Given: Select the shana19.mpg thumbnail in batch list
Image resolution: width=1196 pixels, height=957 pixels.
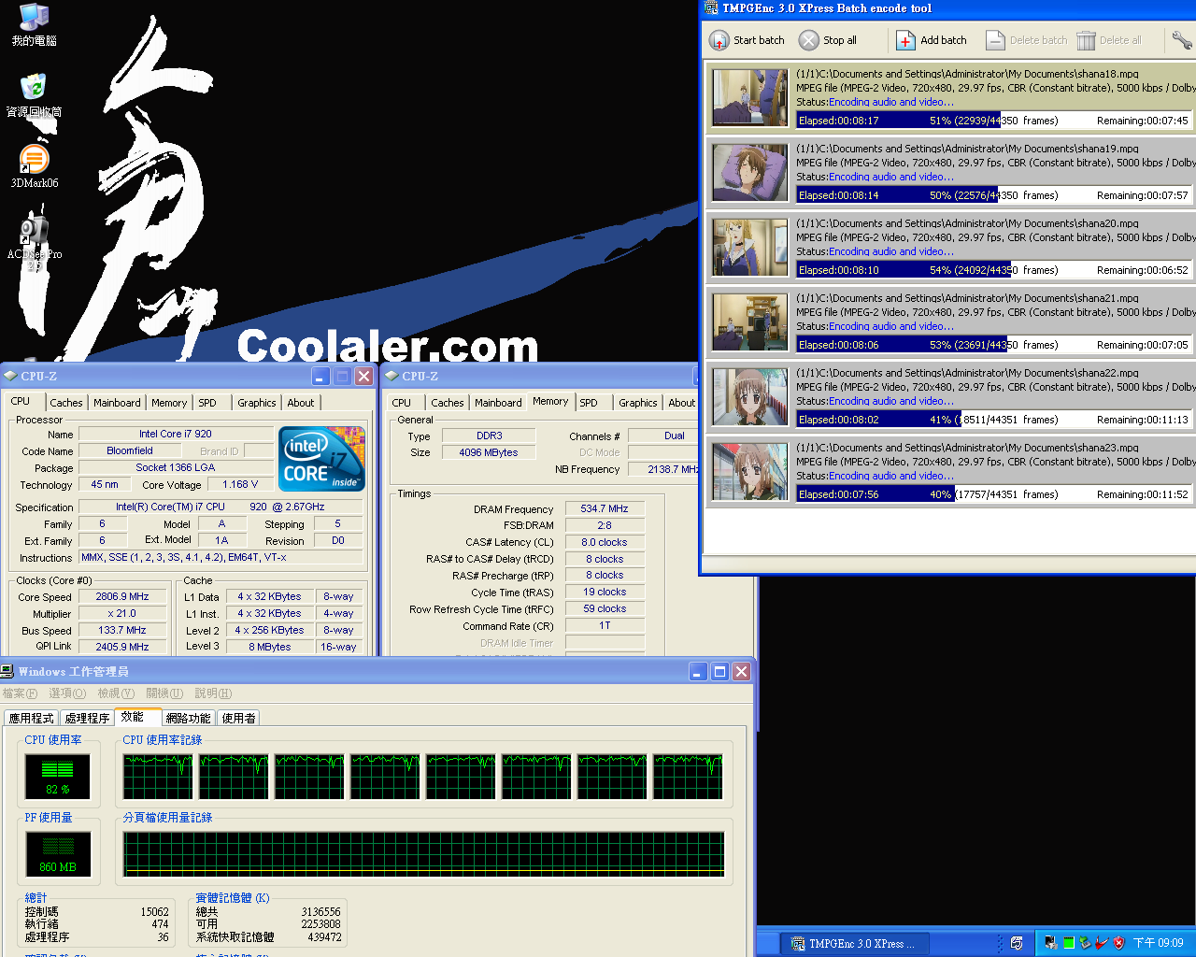Looking at the screenshot, I should point(750,172).
